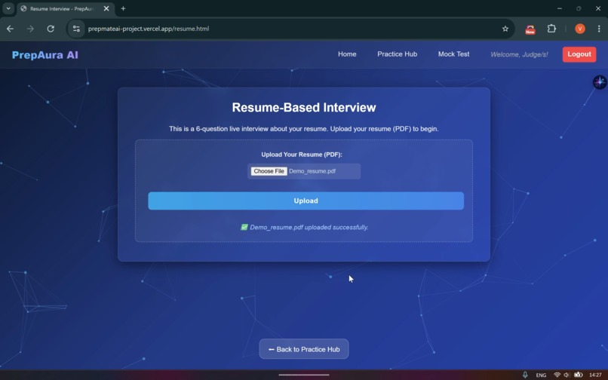Open the Mock Test nav link

click(453, 54)
